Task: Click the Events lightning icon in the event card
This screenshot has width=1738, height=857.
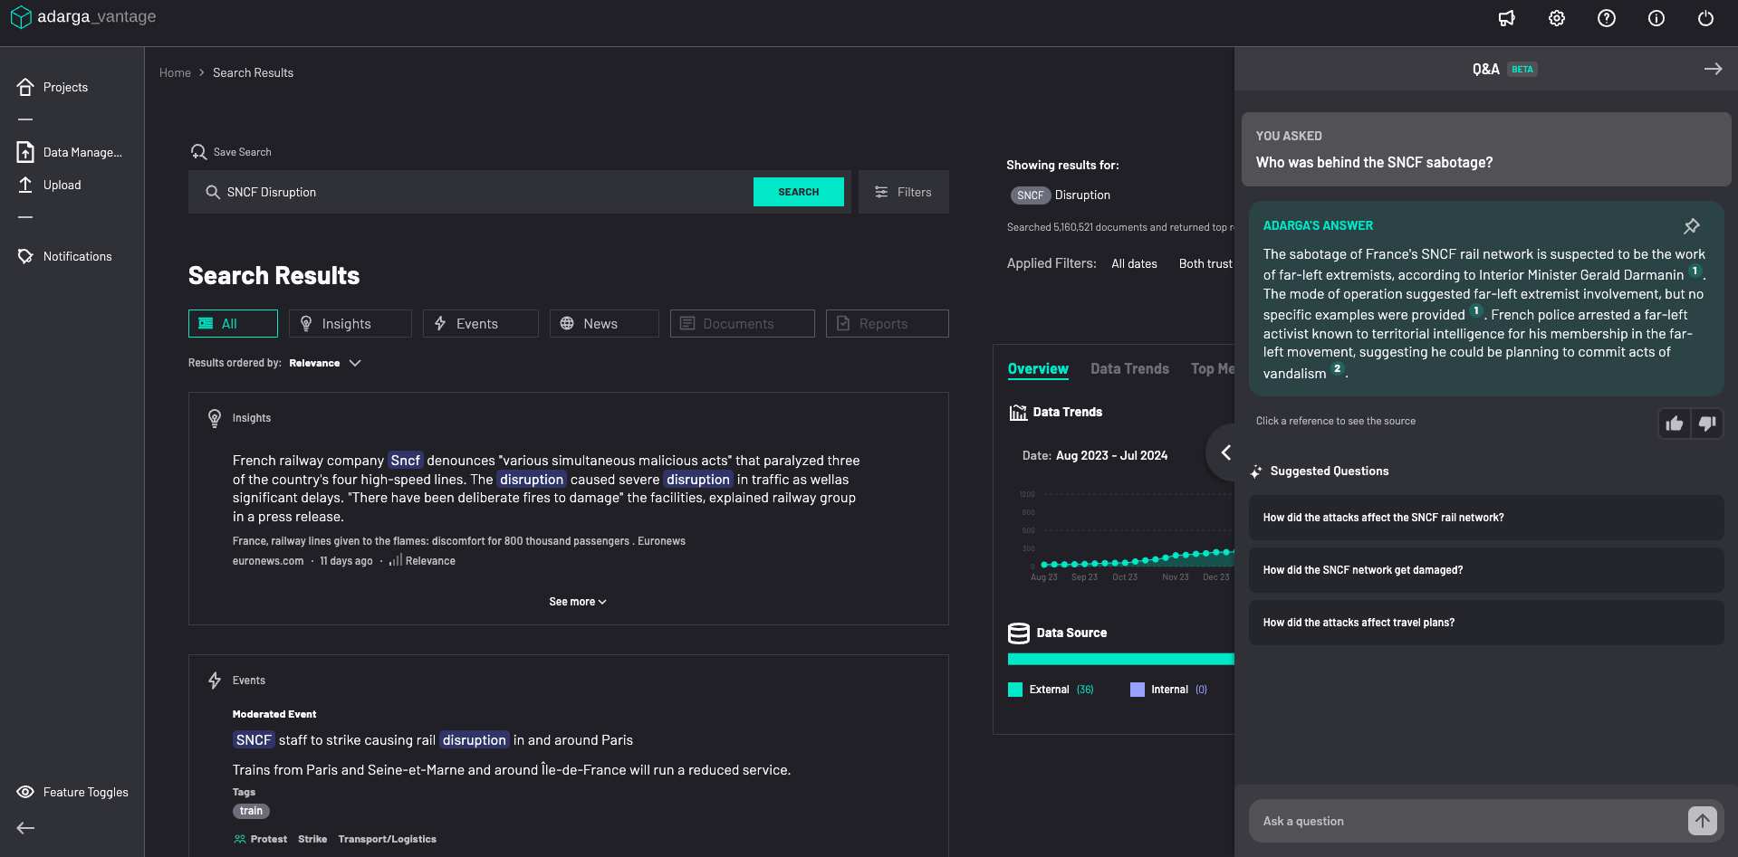Action: click(215, 681)
